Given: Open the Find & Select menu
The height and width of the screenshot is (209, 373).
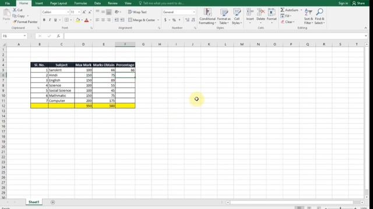Looking at the screenshot, I should pos(319,16).
